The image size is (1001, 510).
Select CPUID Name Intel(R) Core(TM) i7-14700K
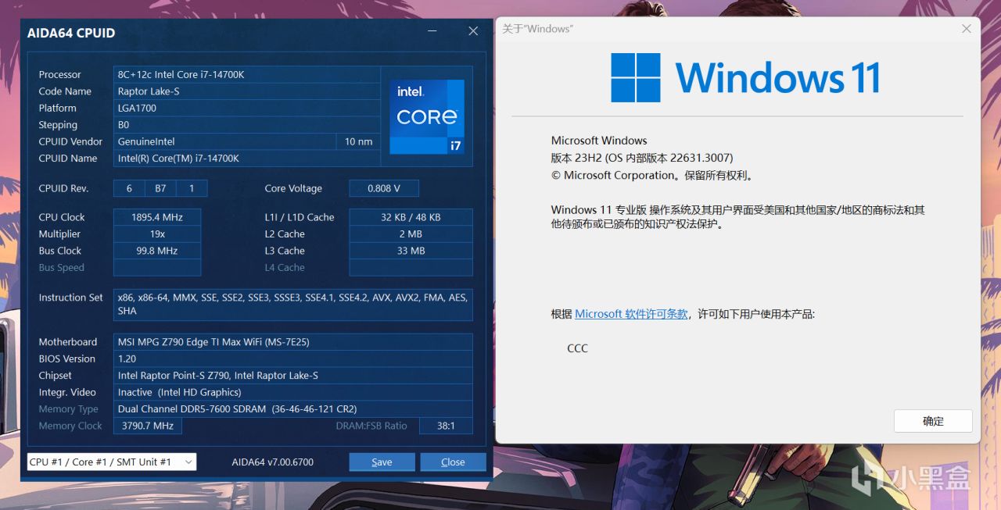click(x=246, y=159)
